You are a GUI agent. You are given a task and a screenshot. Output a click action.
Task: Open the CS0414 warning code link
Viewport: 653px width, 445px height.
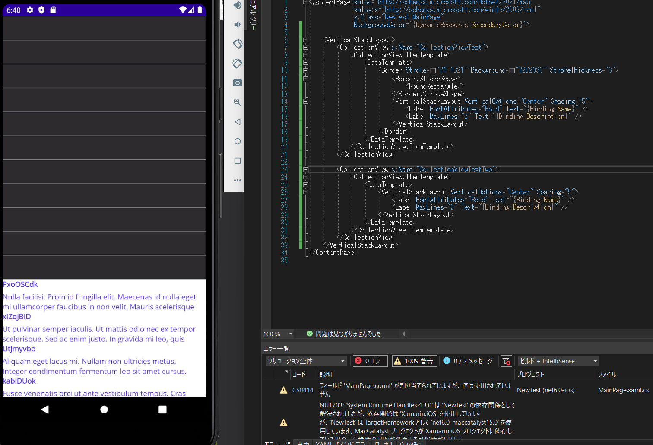tap(302, 390)
